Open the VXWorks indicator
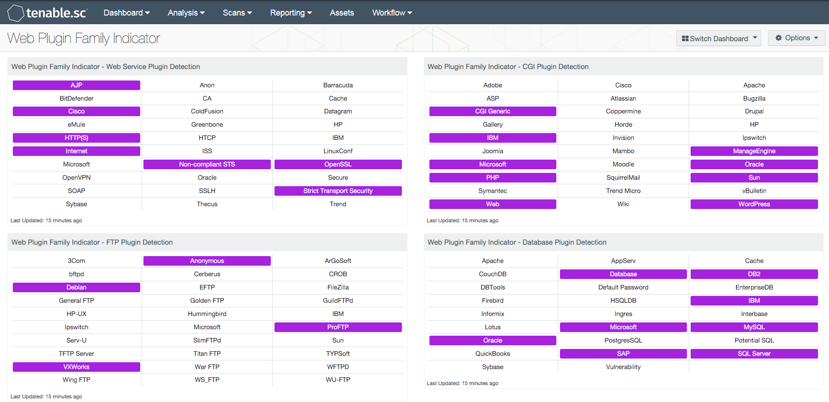 (77, 367)
